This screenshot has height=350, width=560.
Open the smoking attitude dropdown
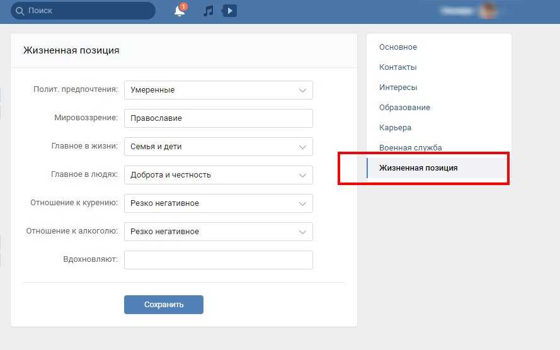pos(218,203)
